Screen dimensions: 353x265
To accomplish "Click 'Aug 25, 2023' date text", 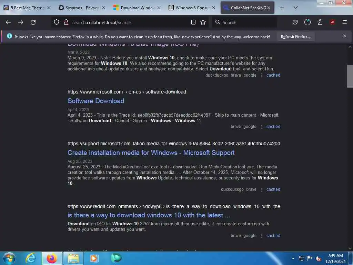I will tap(80, 161).
